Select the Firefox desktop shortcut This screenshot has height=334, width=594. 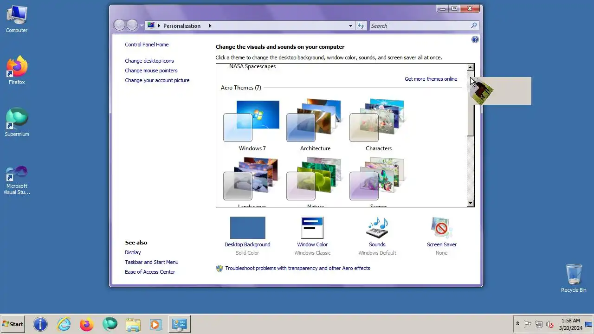click(x=17, y=71)
